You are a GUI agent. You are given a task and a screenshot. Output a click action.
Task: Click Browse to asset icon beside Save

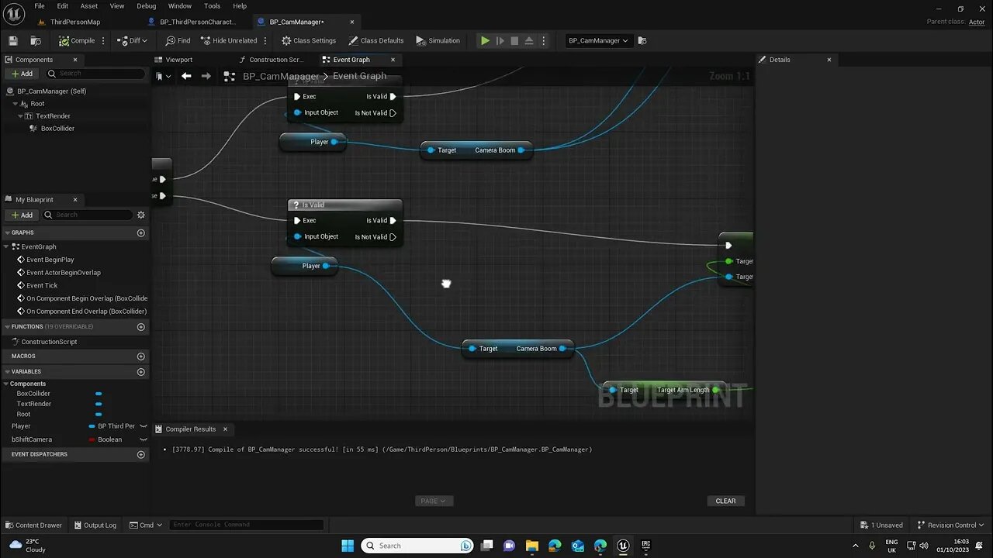[36, 40]
